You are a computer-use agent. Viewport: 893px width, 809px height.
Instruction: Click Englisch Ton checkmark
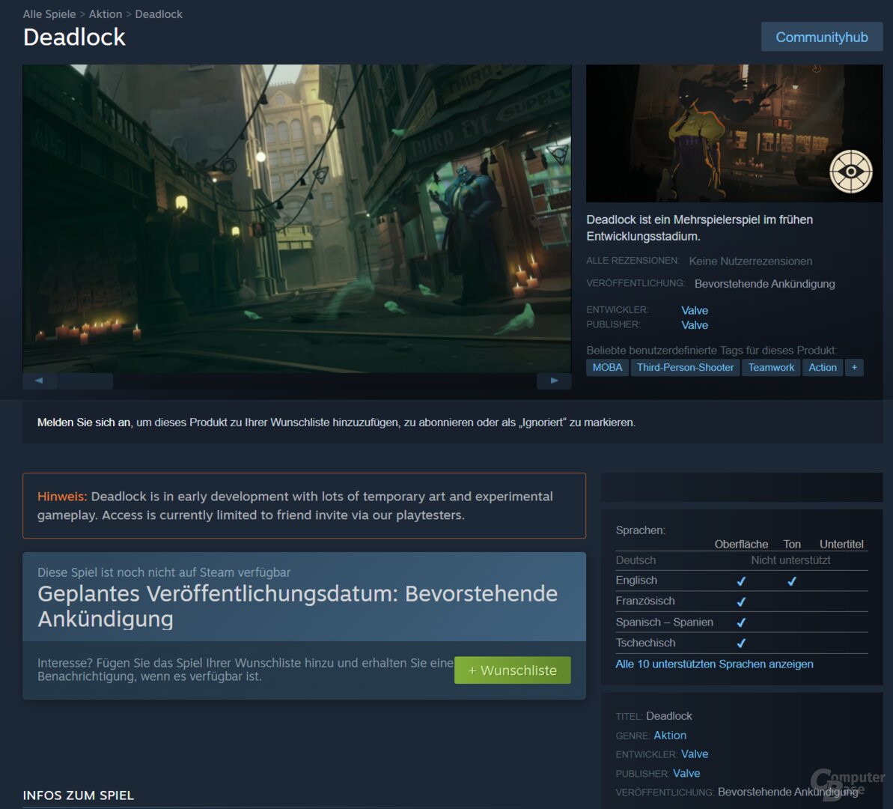tap(792, 581)
